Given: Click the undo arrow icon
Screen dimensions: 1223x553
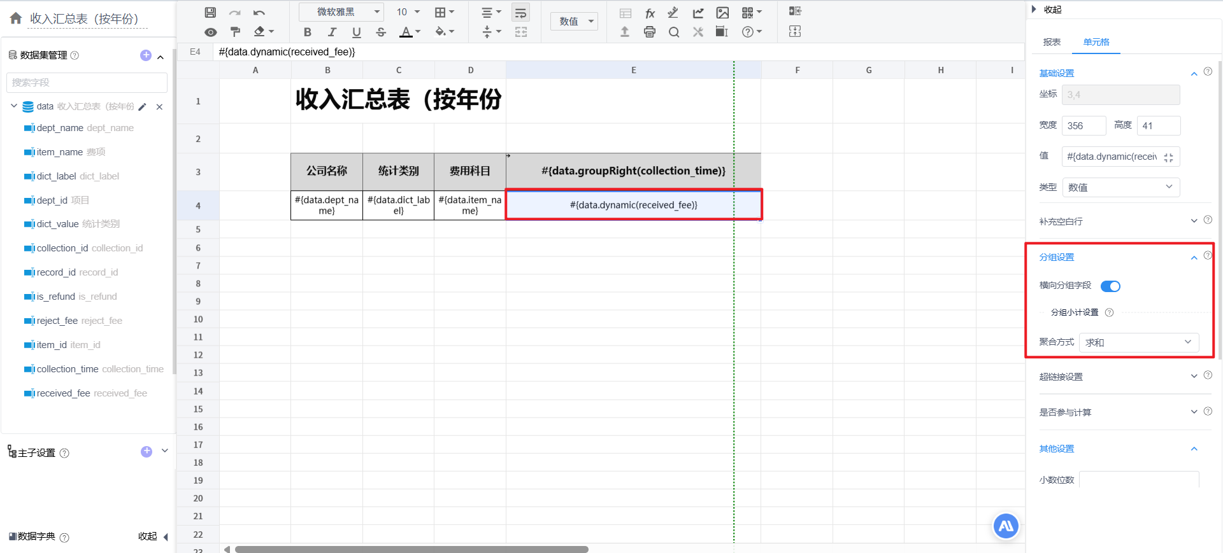Looking at the screenshot, I should tap(259, 12).
